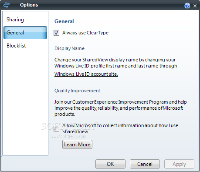Confirm settings with the OK button

[x=110, y=164]
